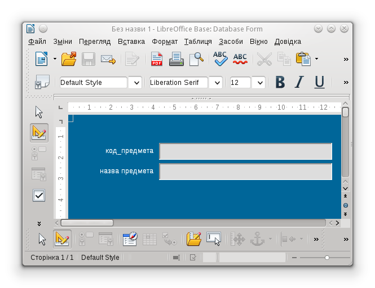Open the Формат menu
Image resolution: width=375 pixels, height=288 pixels.
pos(164,42)
